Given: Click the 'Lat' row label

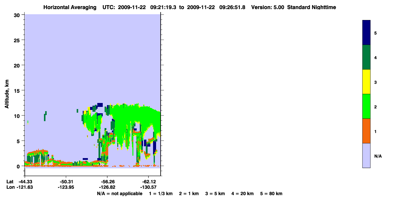Looking at the screenshot, I should point(10,181).
